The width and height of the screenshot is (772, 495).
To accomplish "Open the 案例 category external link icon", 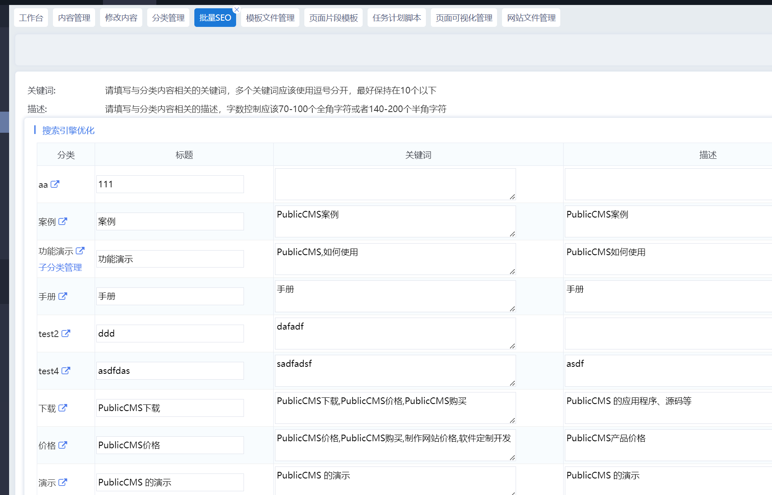I will [x=62, y=221].
